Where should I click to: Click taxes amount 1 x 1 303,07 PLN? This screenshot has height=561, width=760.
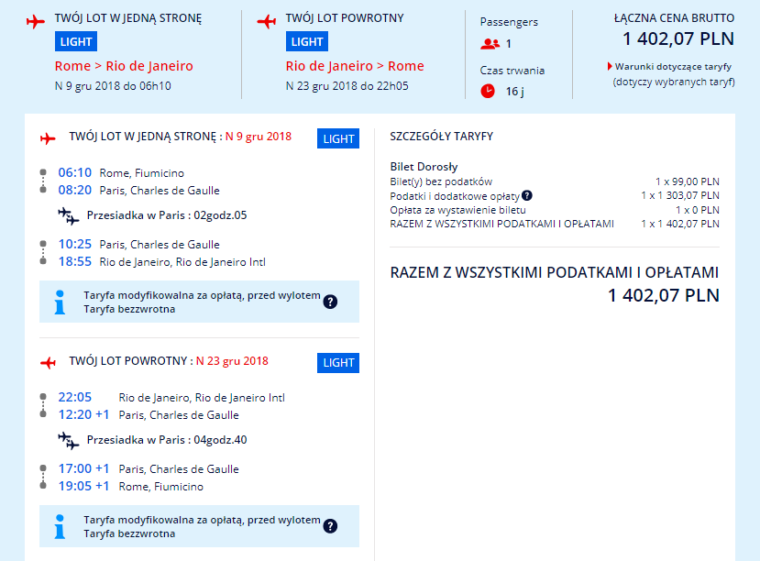[x=680, y=195]
